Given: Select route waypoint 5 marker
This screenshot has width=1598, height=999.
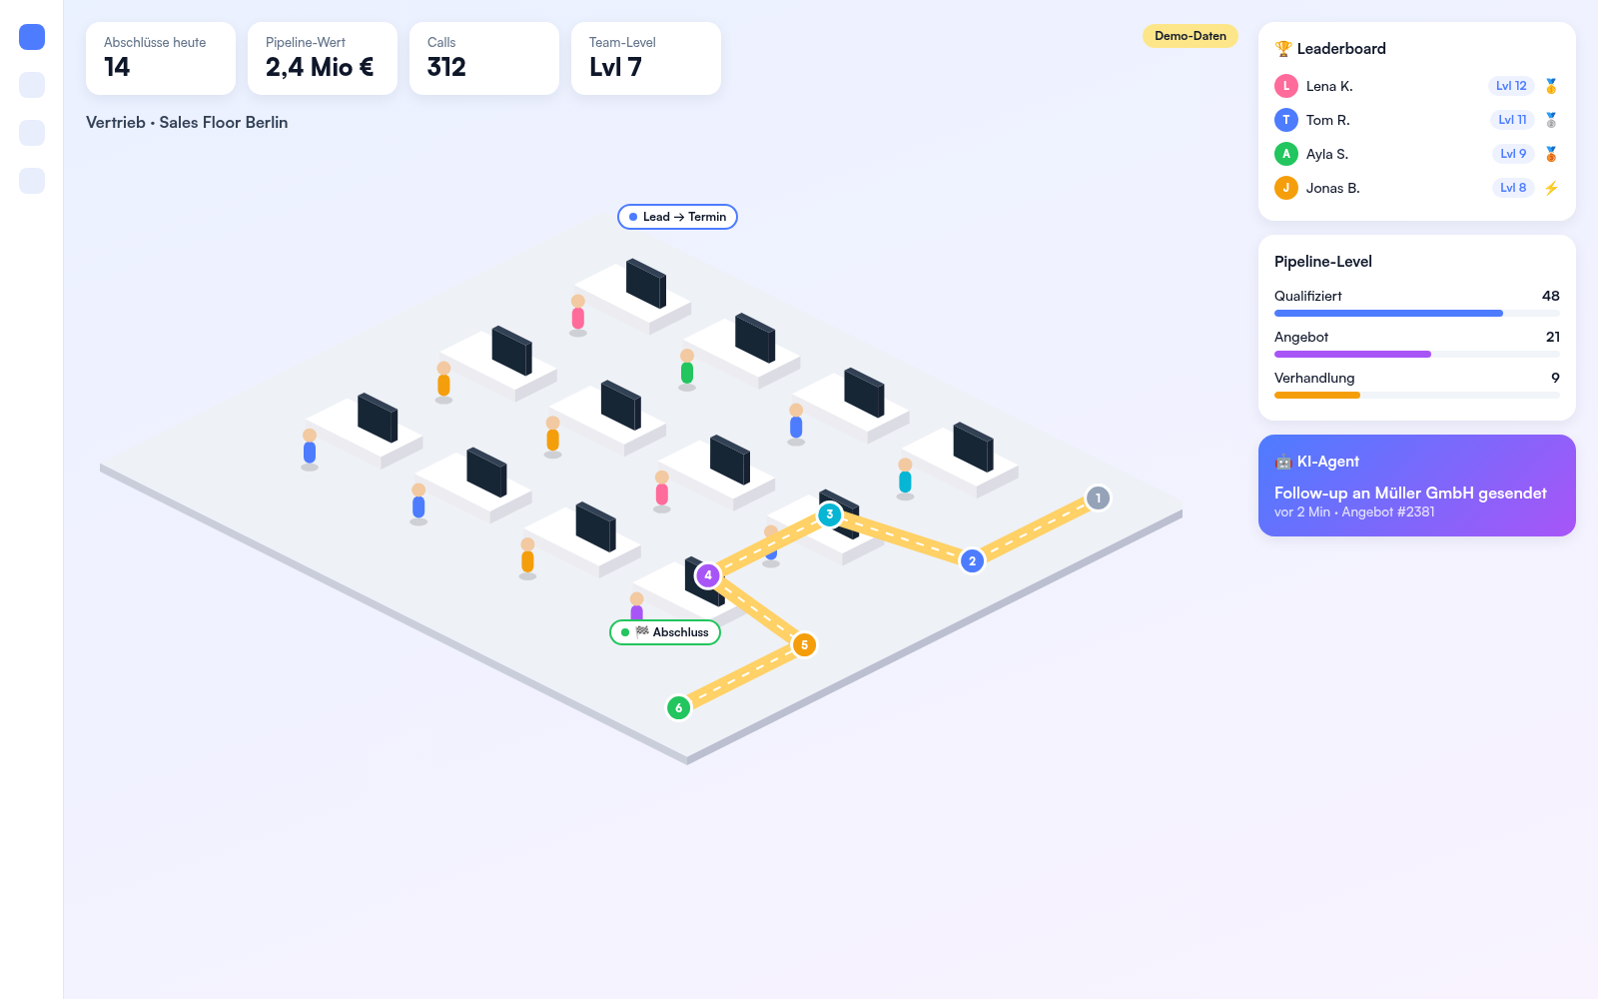Looking at the screenshot, I should coord(804,644).
